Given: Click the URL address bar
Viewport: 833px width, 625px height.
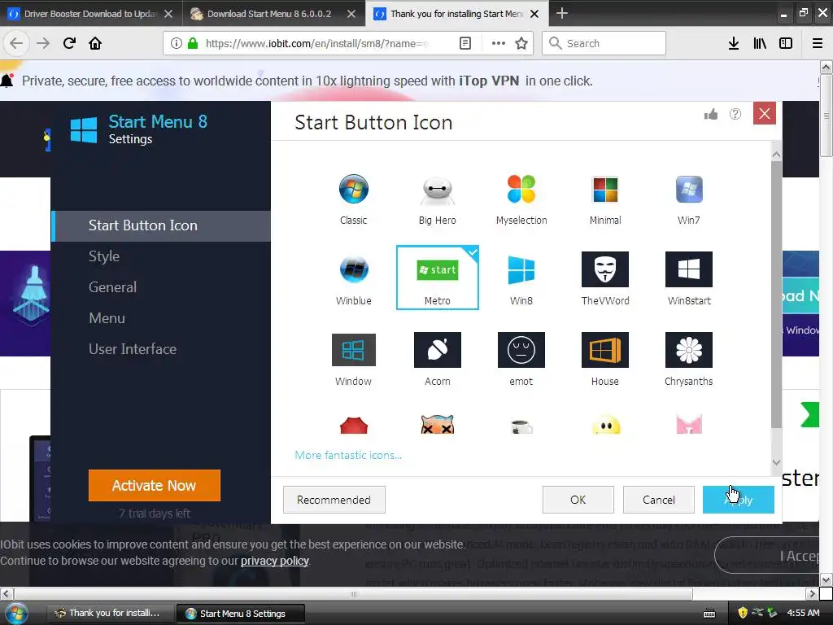Looking at the screenshot, I should click(x=316, y=43).
